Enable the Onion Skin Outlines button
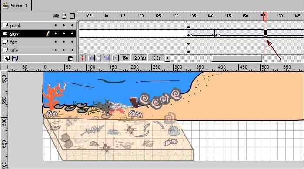This screenshot has height=169, width=304. click(98, 58)
